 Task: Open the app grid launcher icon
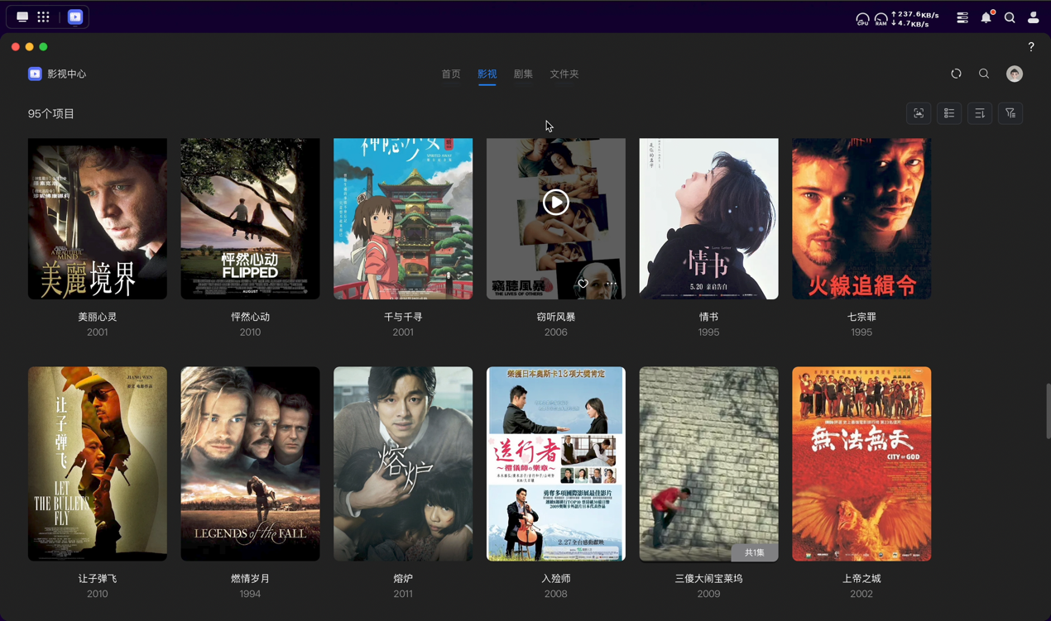44,17
